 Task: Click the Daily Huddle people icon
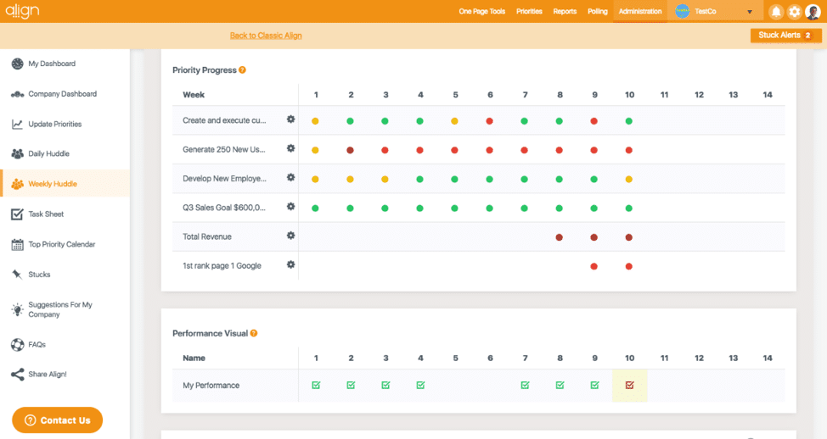tap(17, 153)
